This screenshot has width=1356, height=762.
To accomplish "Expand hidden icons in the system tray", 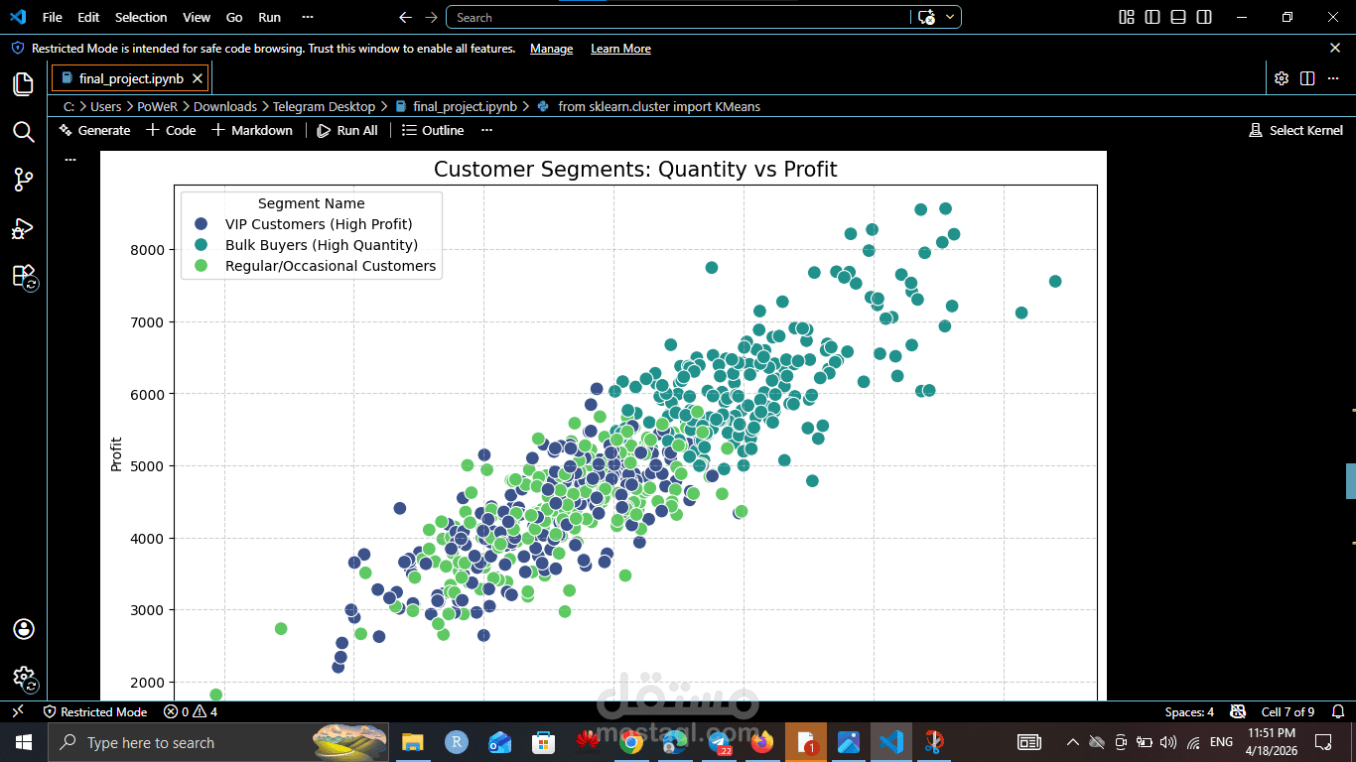I will click(x=1072, y=742).
